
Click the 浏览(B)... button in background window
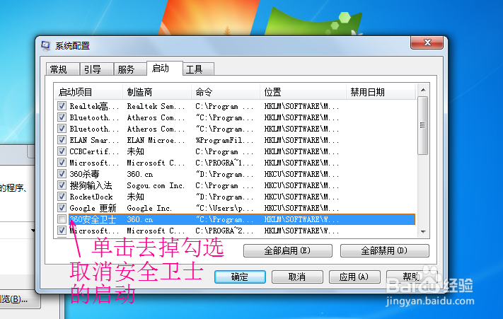(x=18, y=300)
